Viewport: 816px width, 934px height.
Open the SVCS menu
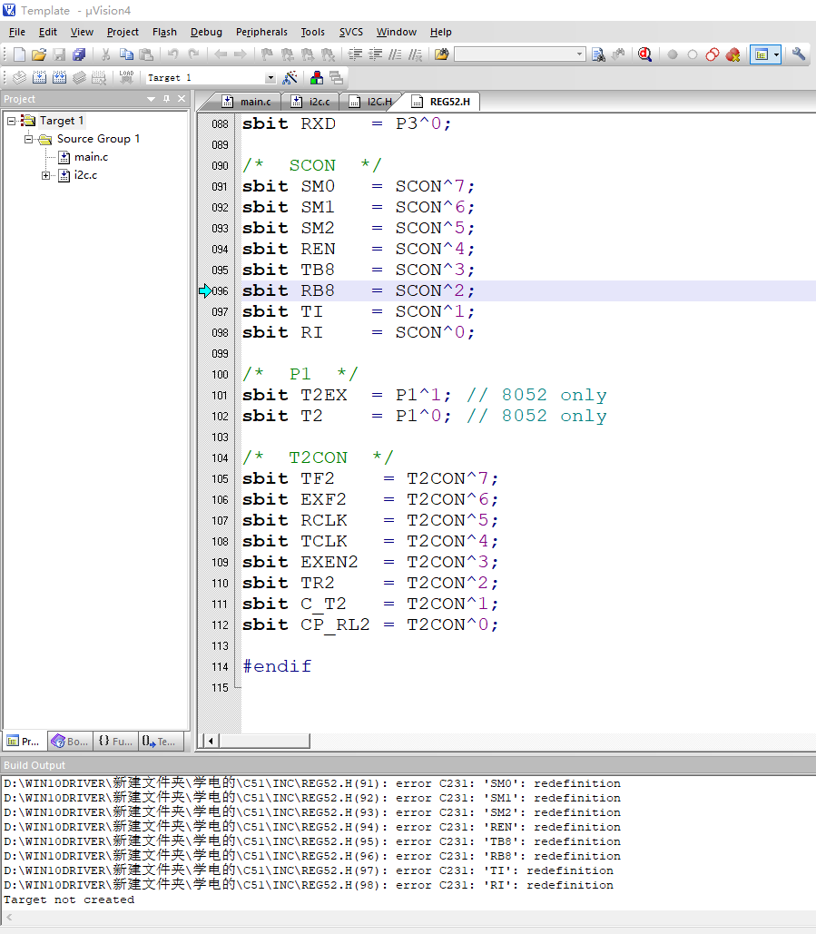pyautogui.click(x=351, y=32)
